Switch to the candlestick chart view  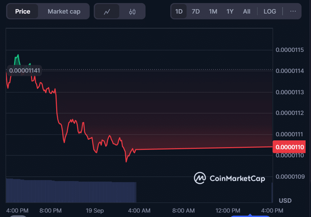coord(132,12)
